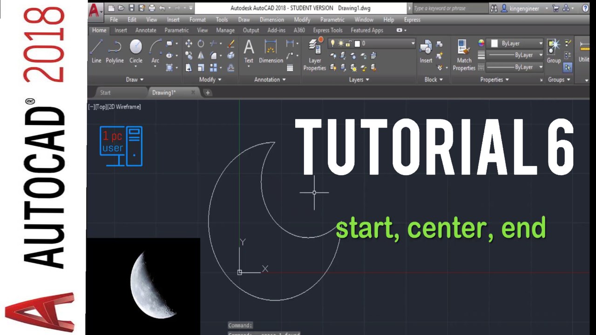Viewport: 596px width, 335px height.
Task: Click the Group icon
Action: (x=554, y=51)
